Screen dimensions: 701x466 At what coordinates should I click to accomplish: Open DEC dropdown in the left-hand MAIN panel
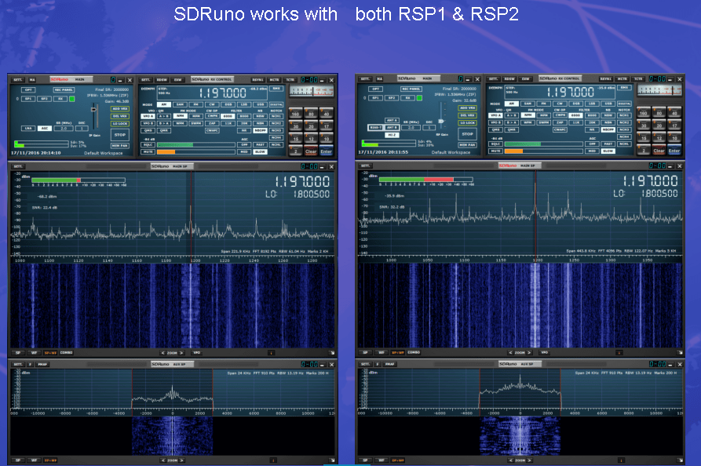point(82,128)
